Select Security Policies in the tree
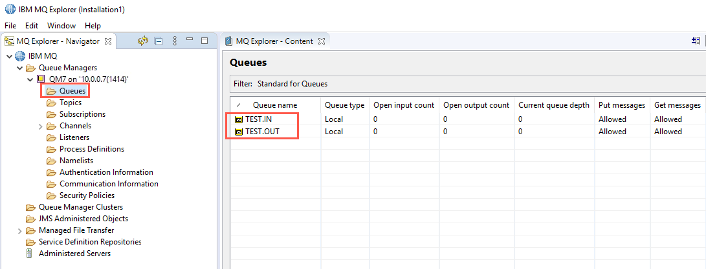 (x=87, y=196)
